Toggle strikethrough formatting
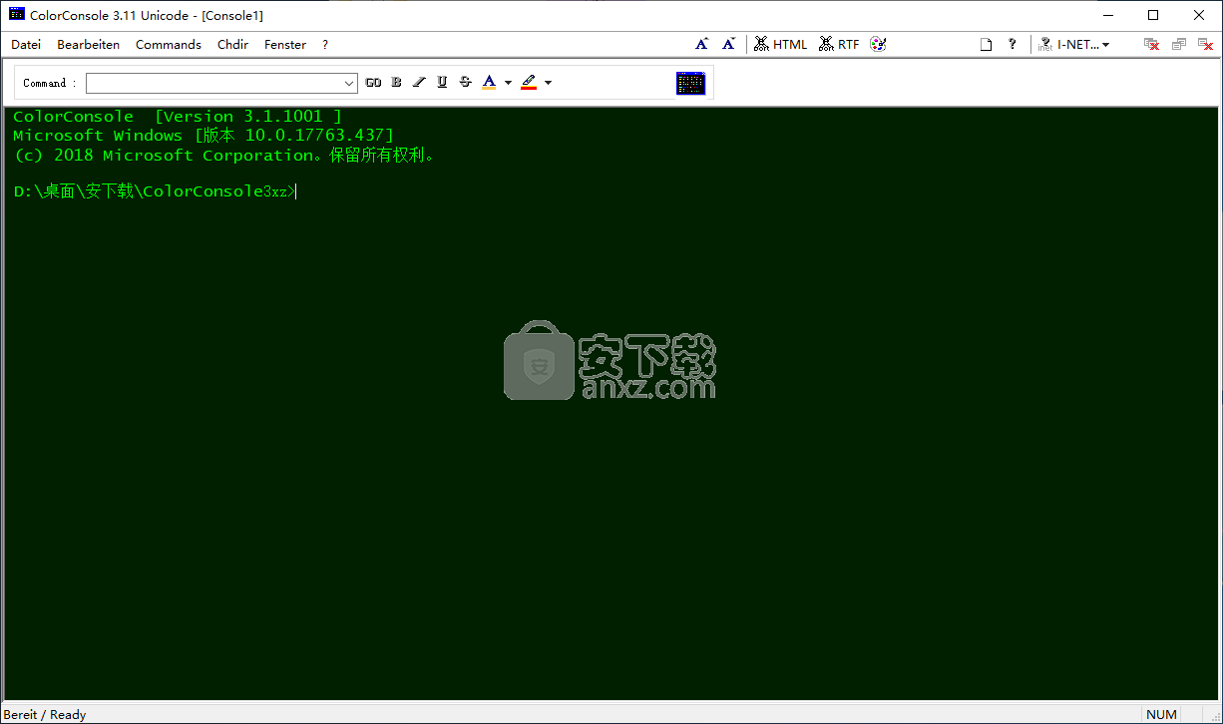Screen dimensions: 1223x724 (x=465, y=83)
